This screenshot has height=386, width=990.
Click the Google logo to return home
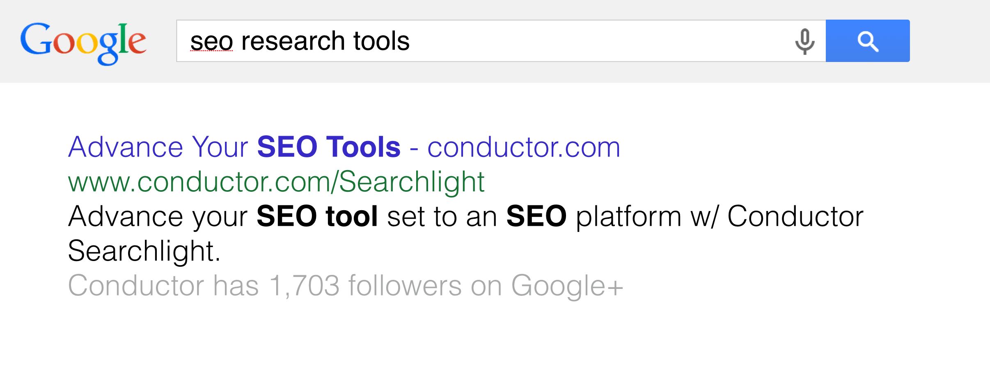(84, 41)
